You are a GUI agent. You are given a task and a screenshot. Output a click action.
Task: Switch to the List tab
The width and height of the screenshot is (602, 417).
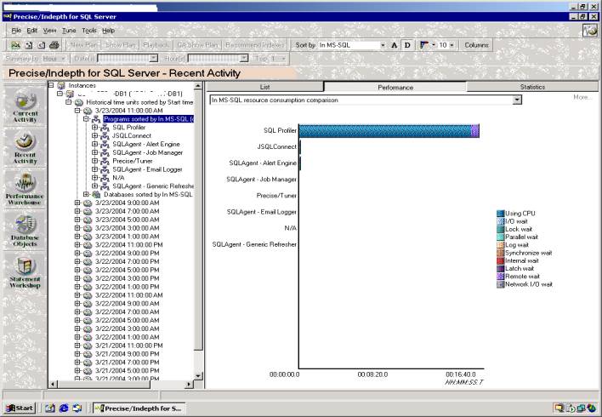(265, 87)
